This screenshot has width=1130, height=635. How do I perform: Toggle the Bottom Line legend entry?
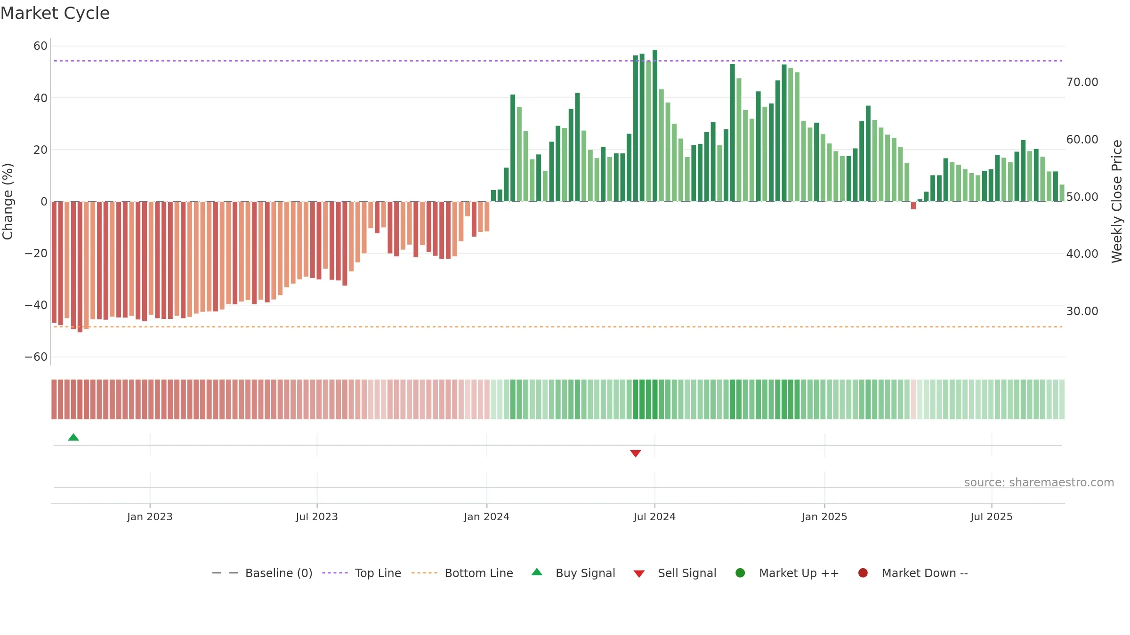coord(462,573)
